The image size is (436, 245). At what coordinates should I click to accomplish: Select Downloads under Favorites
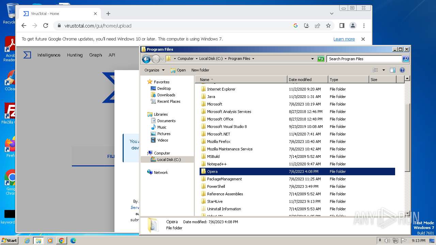(x=166, y=95)
